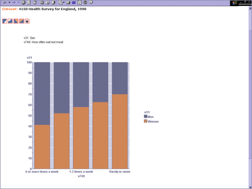
Task: Open the Forward button history dropdown
Action: tap(19, 3)
